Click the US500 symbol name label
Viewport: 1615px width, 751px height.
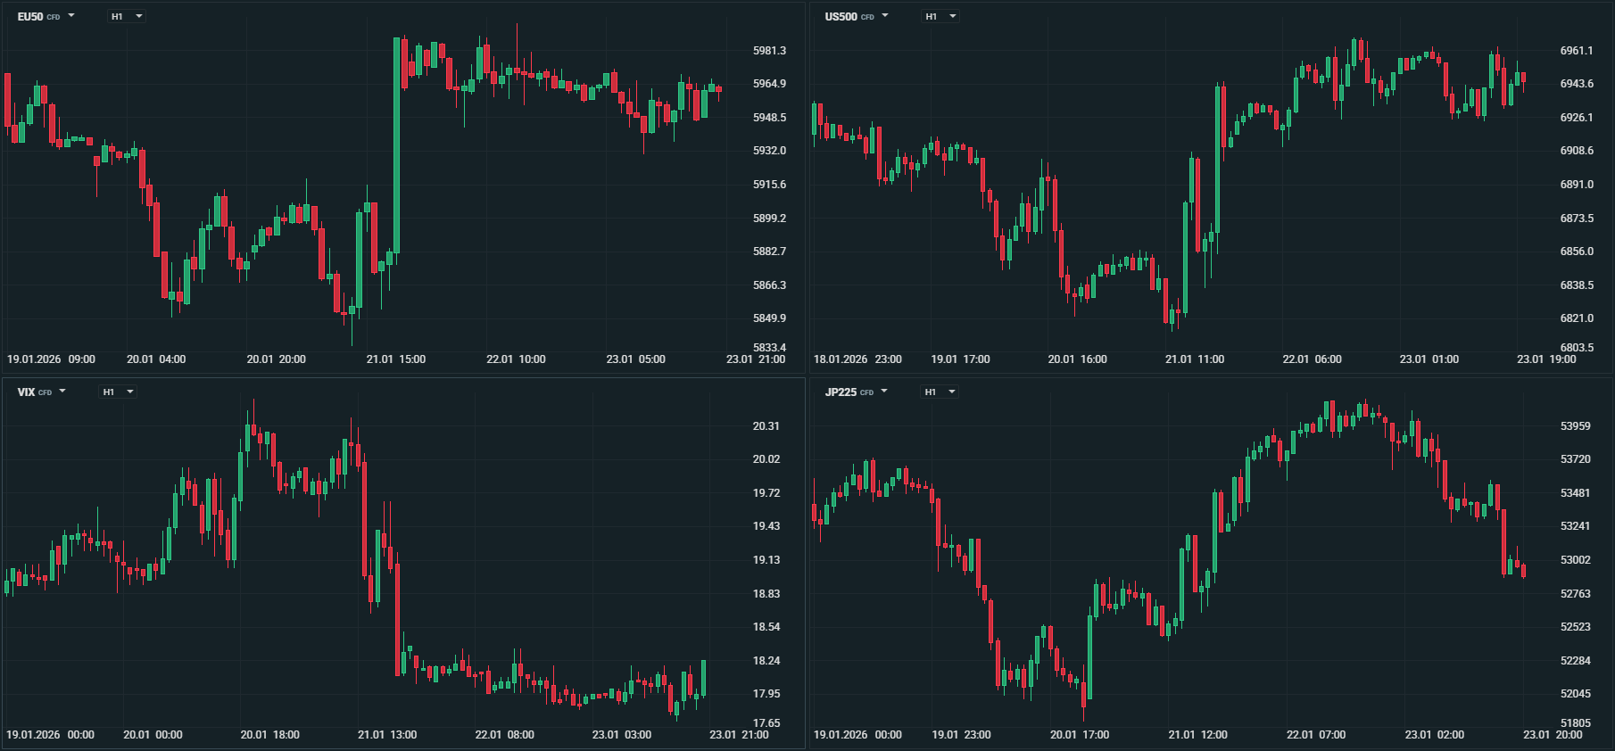tap(841, 17)
